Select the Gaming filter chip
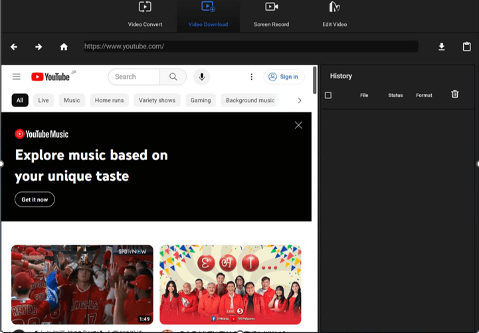This screenshot has width=479, height=333. pos(201,100)
